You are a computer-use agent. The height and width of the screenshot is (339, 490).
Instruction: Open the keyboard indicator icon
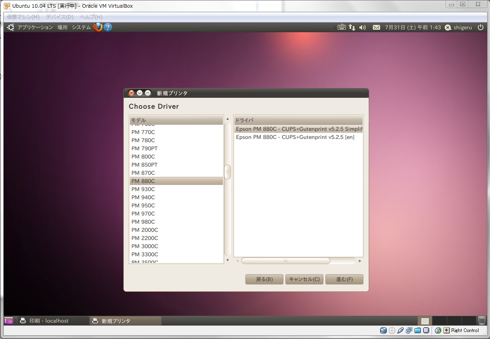pyautogui.click(x=342, y=27)
